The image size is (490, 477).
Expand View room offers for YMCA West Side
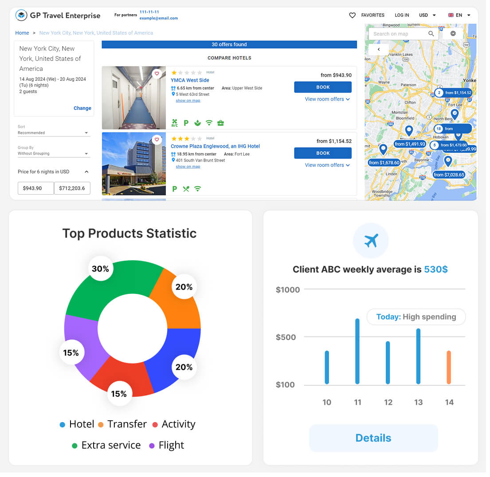click(x=327, y=99)
